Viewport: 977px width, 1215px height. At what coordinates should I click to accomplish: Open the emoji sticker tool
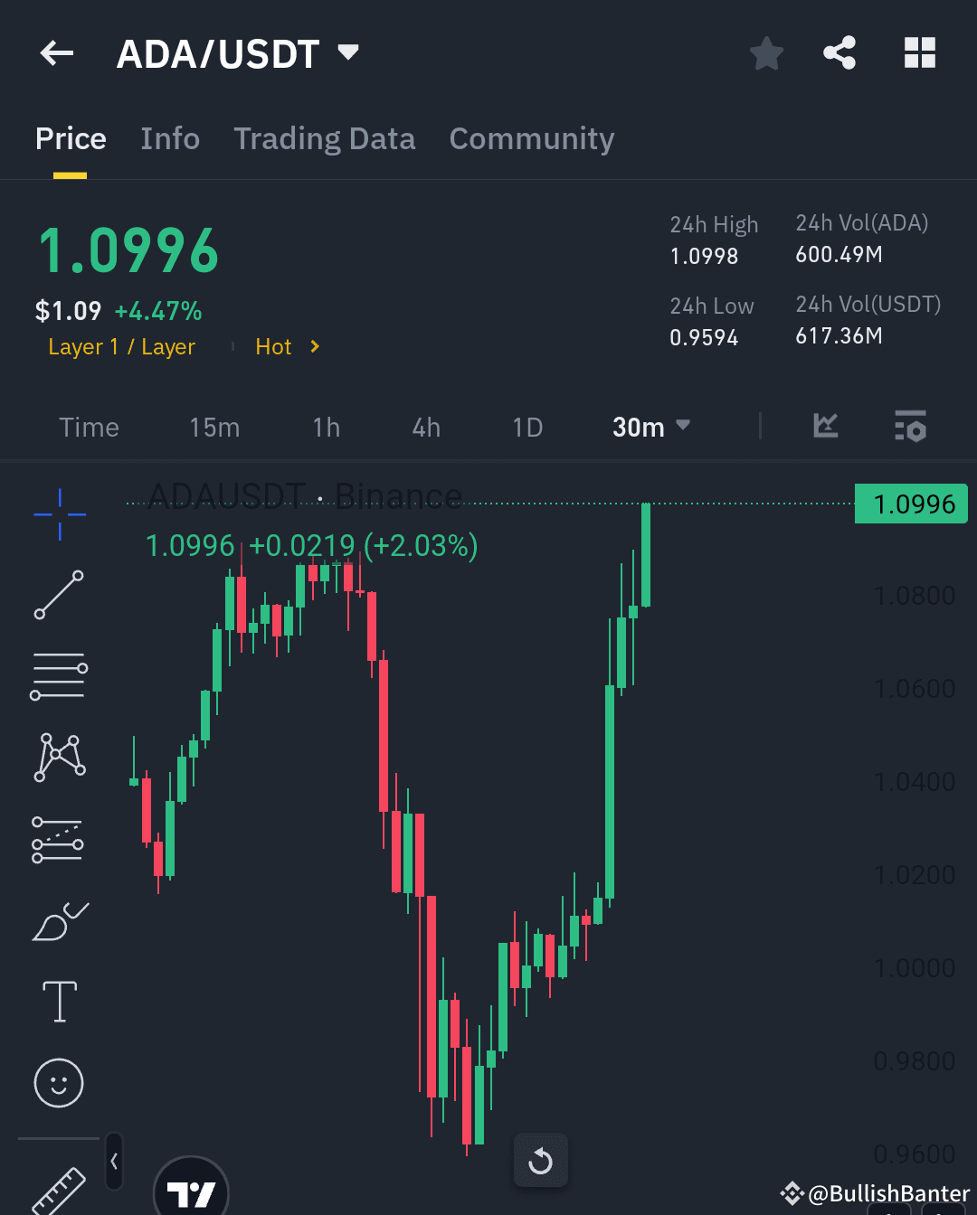tap(58, 1083)
